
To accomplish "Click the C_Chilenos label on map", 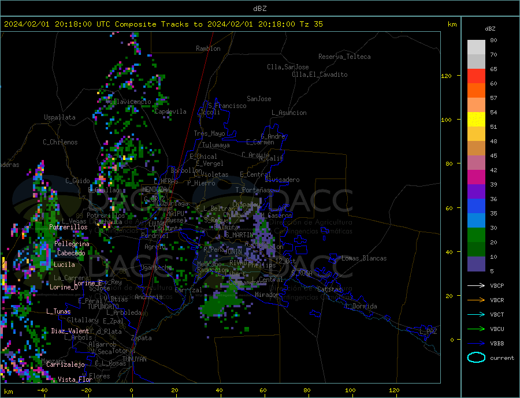I will click(x=60, y=142).
